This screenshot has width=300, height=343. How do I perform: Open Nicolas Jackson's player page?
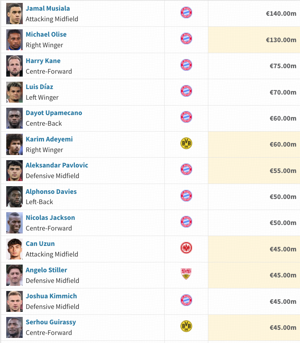pyautogui.click(x=50, y=218)
